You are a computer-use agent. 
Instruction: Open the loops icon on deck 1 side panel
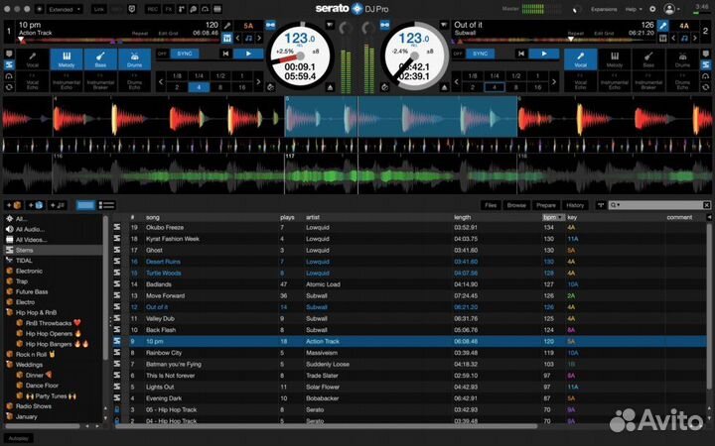(9, 87)
